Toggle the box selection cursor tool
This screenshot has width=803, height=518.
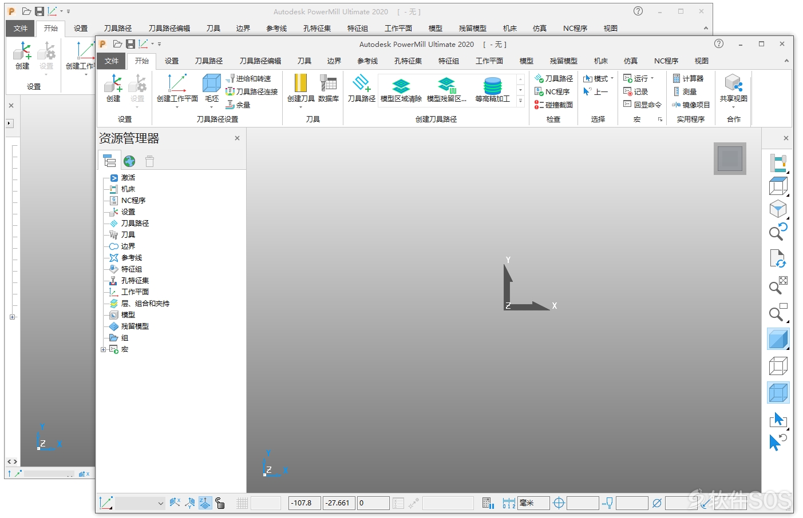[x=778, y=420]
